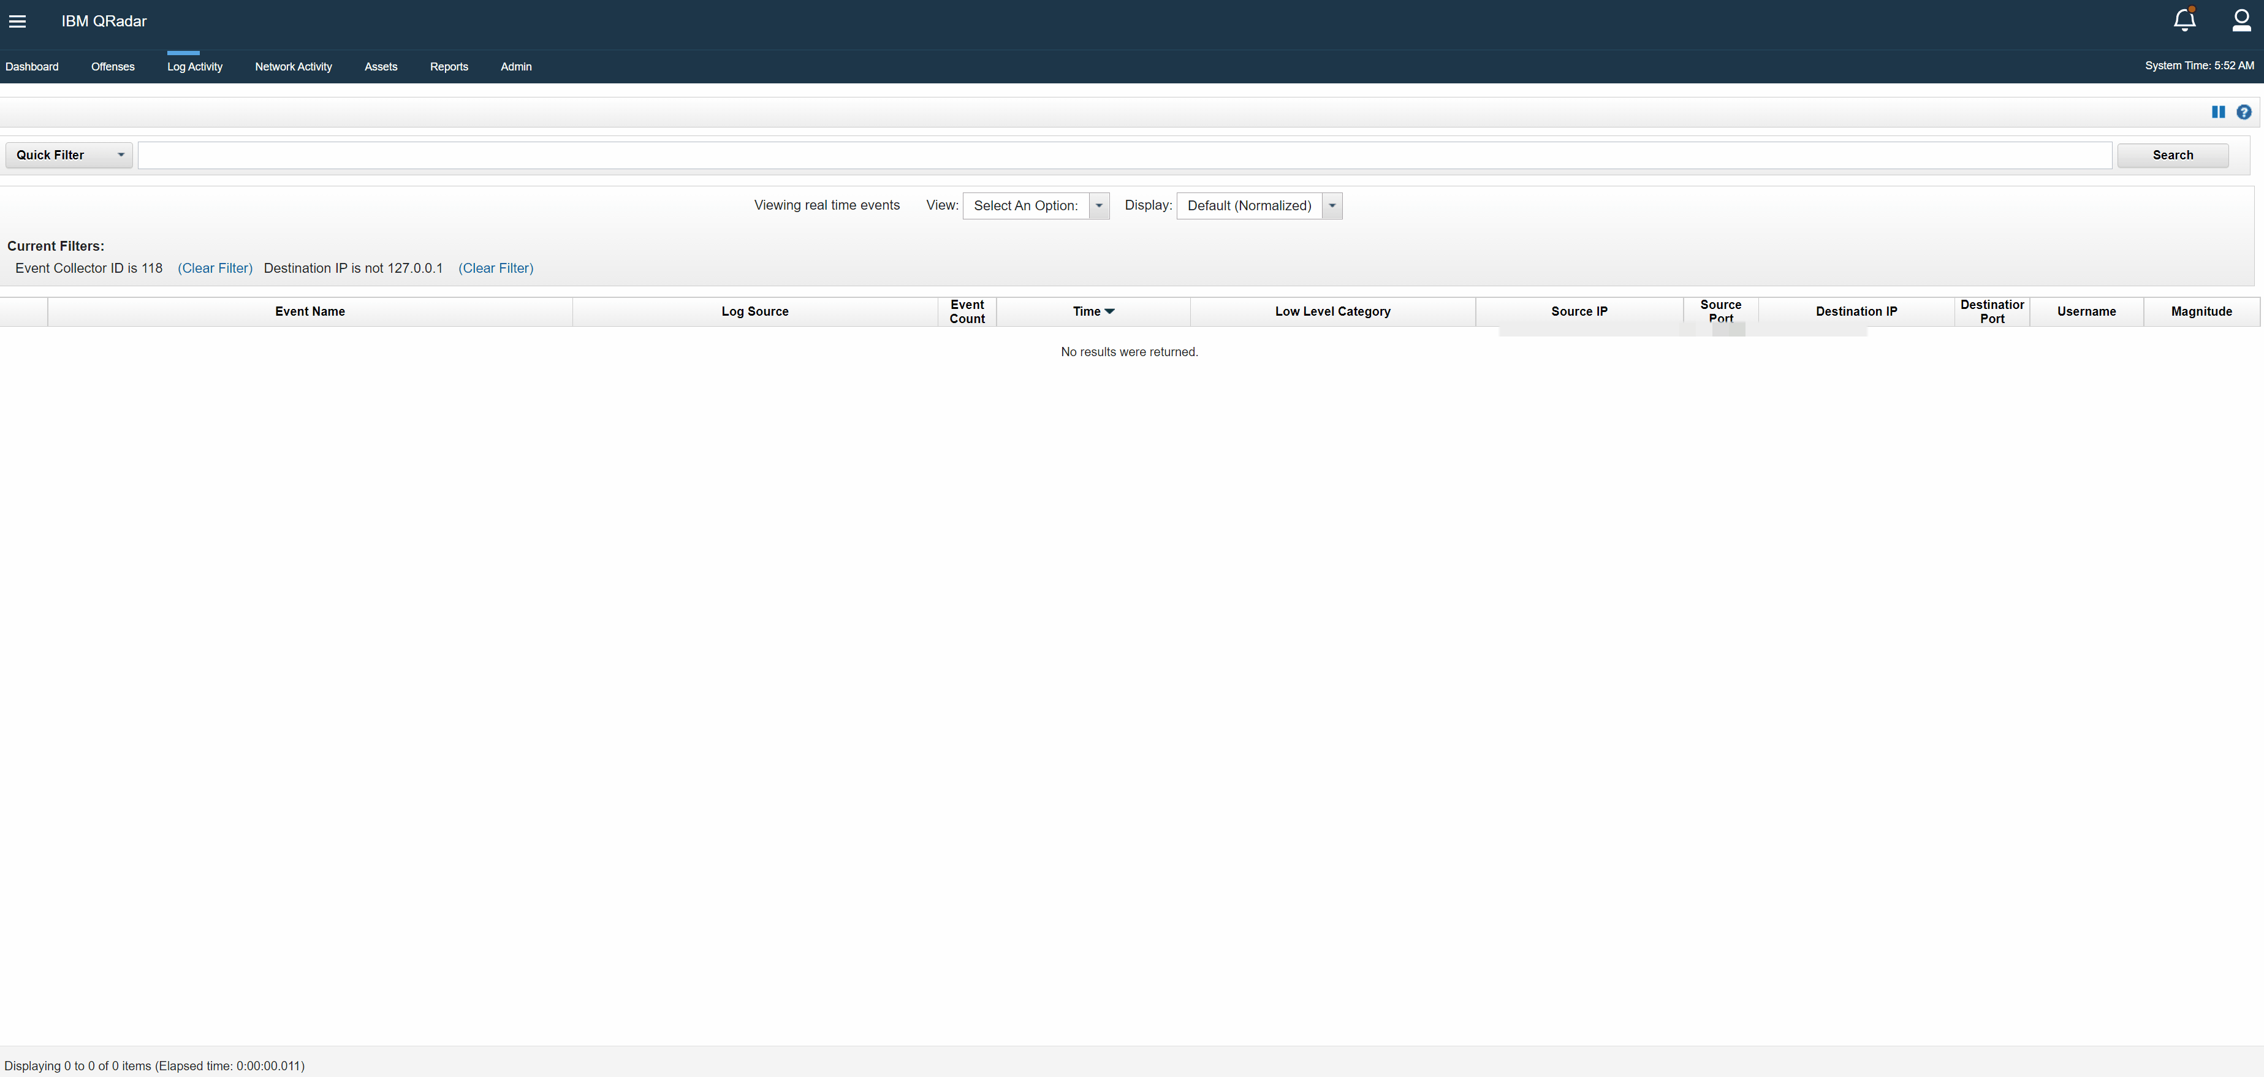The height and width of the screenshot is (1077, 2264).
Task: Click the IBM QRadar logo
Action: (104, 20)
